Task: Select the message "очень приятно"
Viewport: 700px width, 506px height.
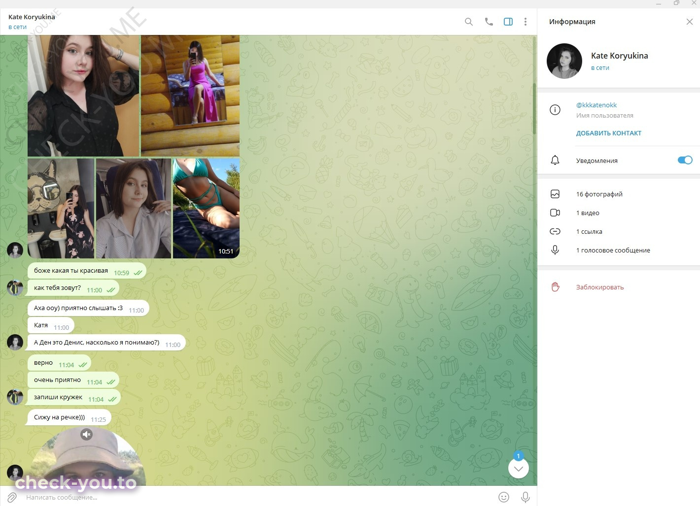Action: point(73,380)
